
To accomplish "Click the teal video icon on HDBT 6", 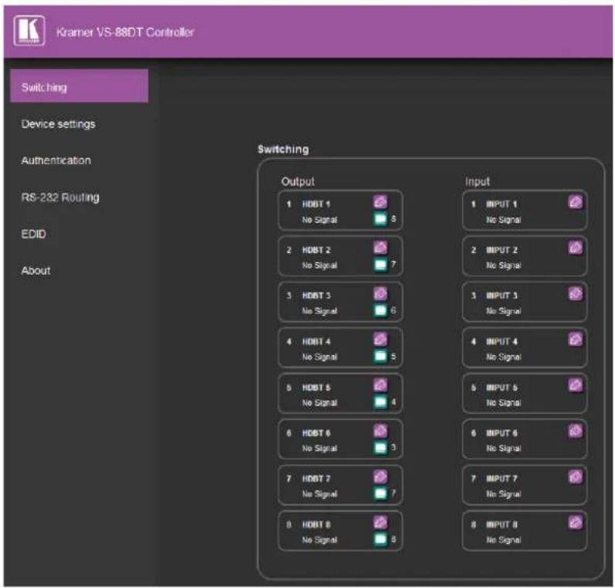I will click(380, 448).
